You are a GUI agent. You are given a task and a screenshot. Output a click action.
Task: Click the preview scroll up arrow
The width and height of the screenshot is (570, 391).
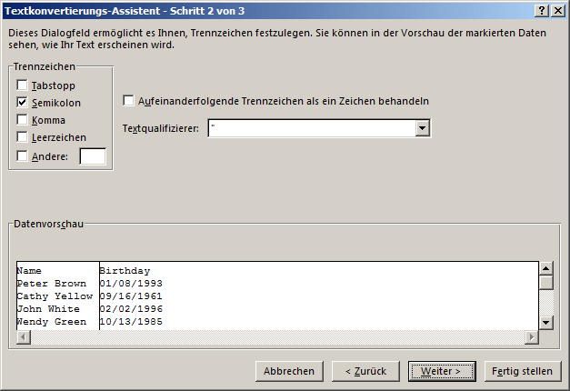(546, 268)
